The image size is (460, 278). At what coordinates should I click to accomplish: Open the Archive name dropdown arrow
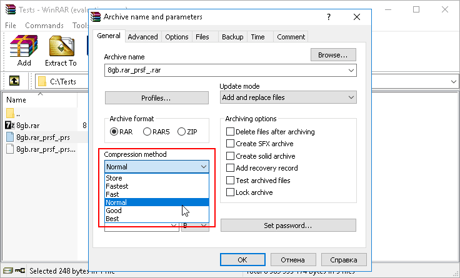coord(351,71)
